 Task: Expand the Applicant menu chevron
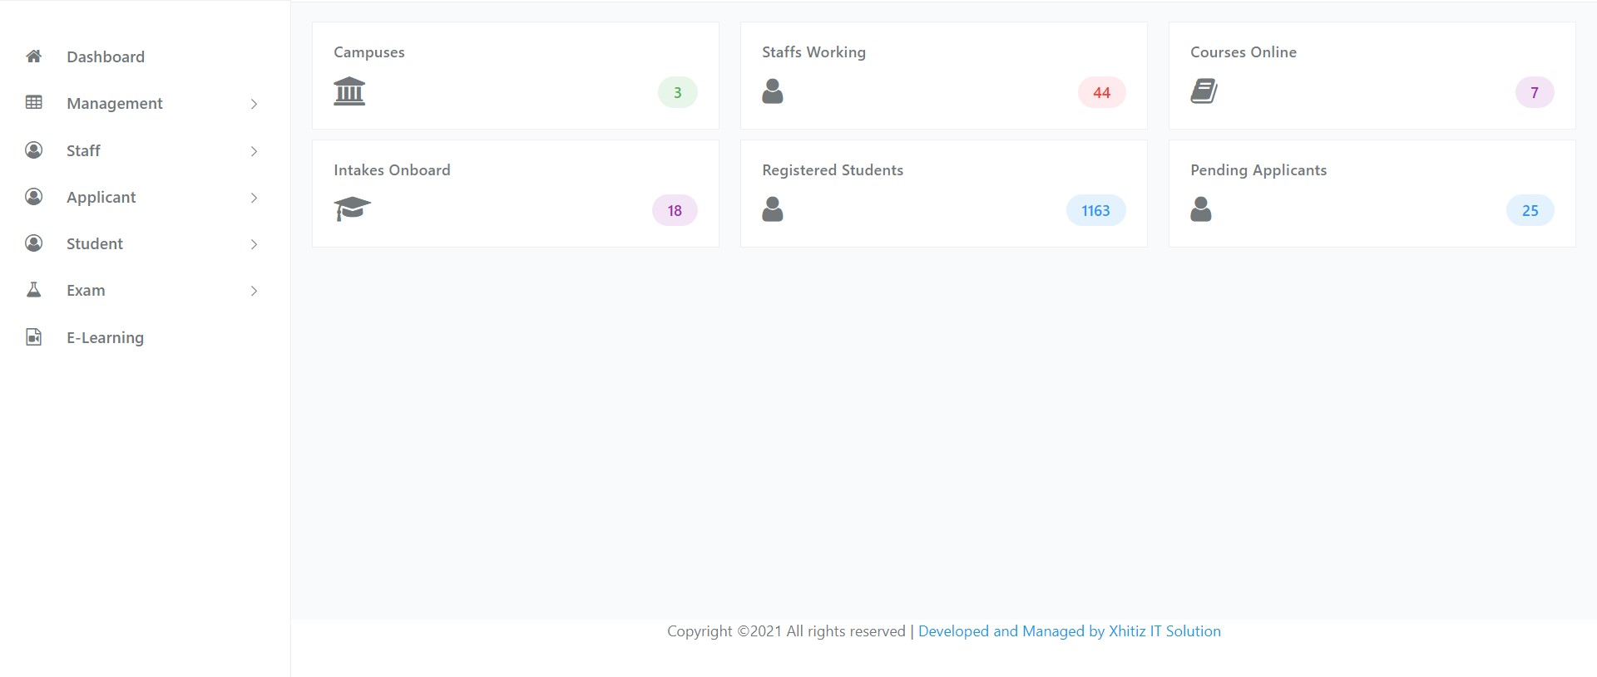click(254, 198)
